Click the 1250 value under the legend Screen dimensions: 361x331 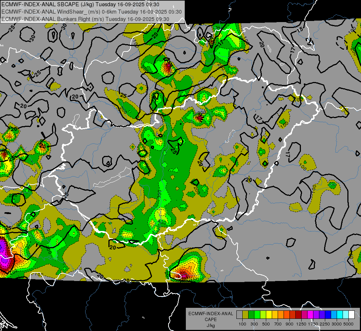pos(301,324)
